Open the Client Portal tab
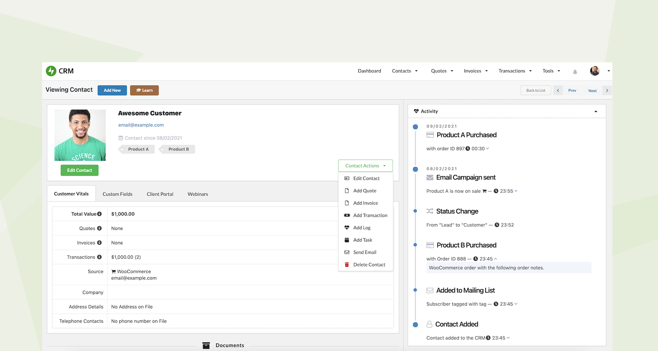The width and height of the screenshot is (658, 351). (x=160, y=193)
